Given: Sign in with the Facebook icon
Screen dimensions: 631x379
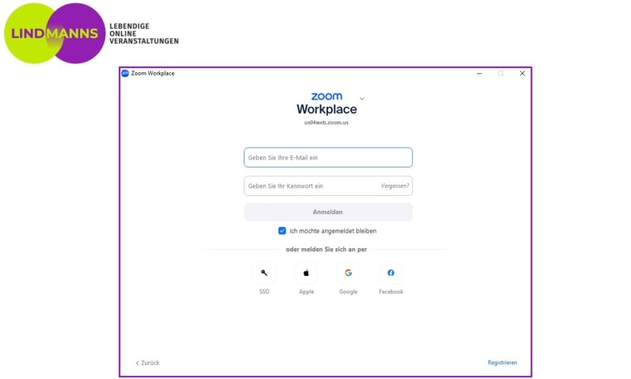Looking at the screenshot, I should click(391, 273).
